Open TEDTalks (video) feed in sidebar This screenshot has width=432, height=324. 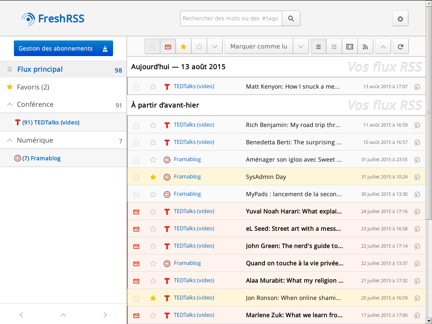pyautogui.click(x=51, y=122)
